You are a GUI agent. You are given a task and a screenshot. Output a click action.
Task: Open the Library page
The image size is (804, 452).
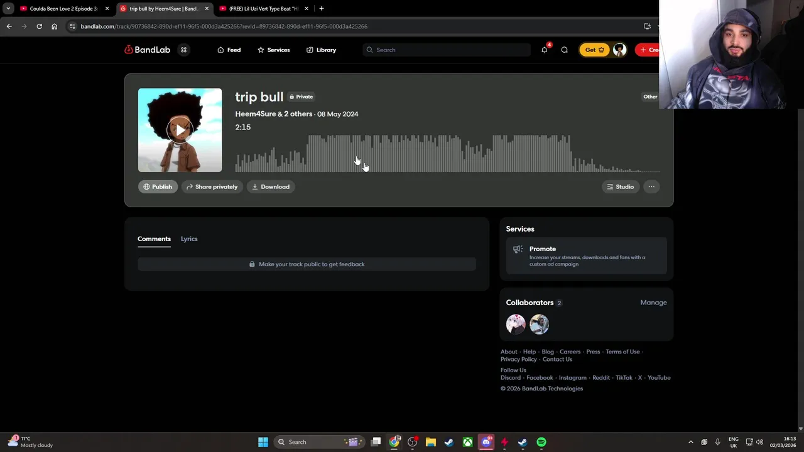(321, 50)
